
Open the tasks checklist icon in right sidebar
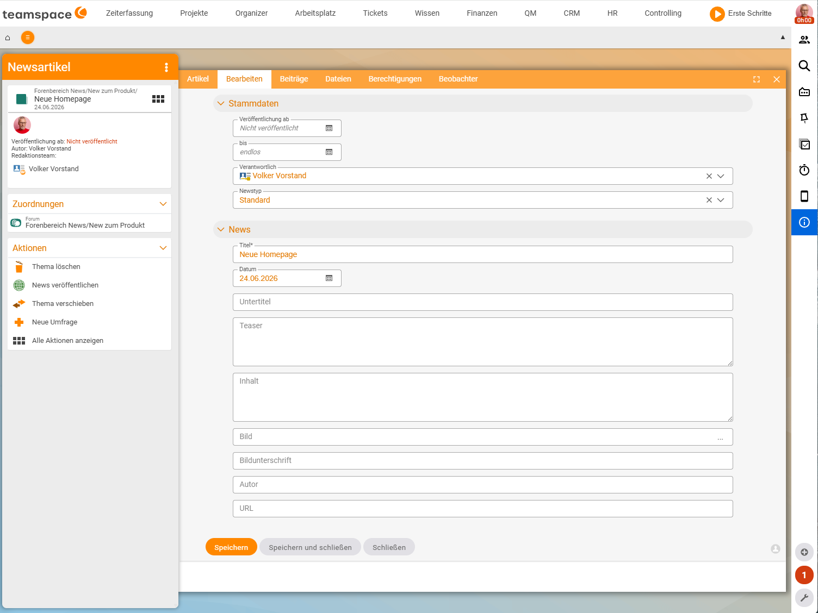click(804, 144)
